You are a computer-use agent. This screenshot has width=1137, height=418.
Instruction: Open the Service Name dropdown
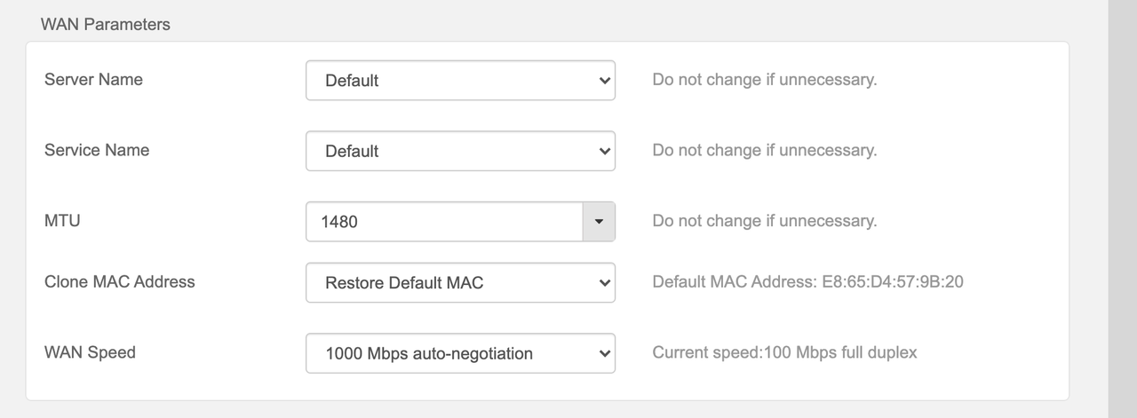tap(460, 151)
